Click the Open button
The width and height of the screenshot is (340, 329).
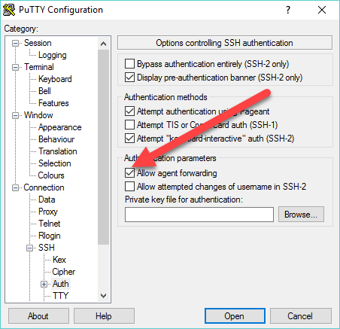[x=235, y=316]
